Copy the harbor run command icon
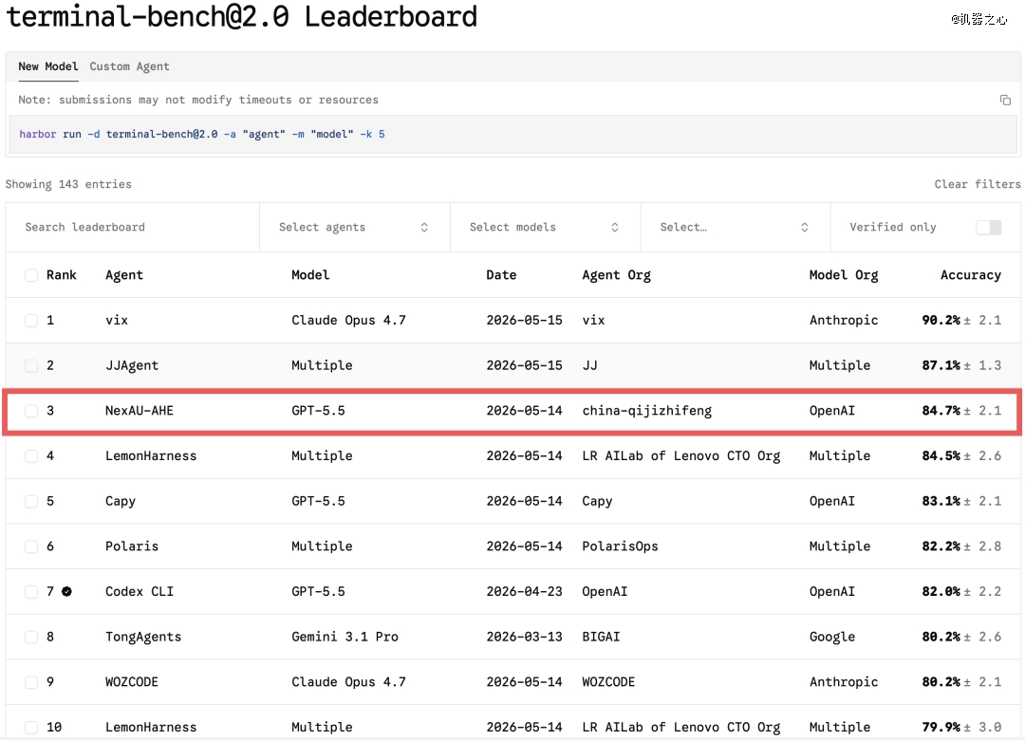 coord(1005,100)
